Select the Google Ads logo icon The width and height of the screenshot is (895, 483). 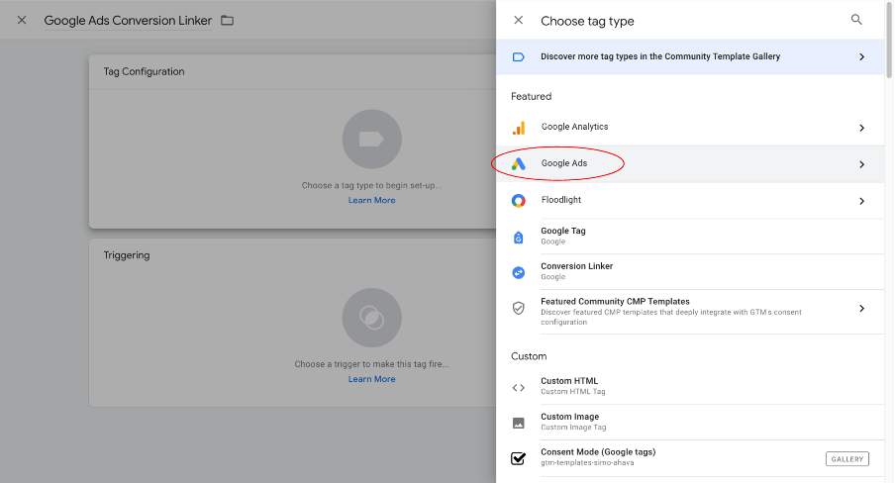coord(519,164)
